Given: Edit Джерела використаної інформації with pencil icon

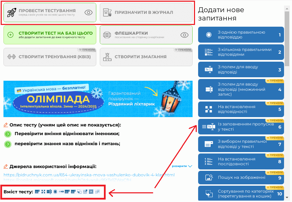Looking at the screenshot, I should tap(6, 166).
